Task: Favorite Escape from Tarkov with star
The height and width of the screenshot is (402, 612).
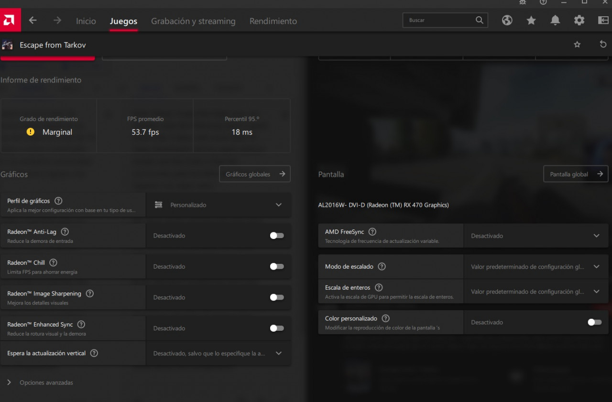Action: [577, 44]
